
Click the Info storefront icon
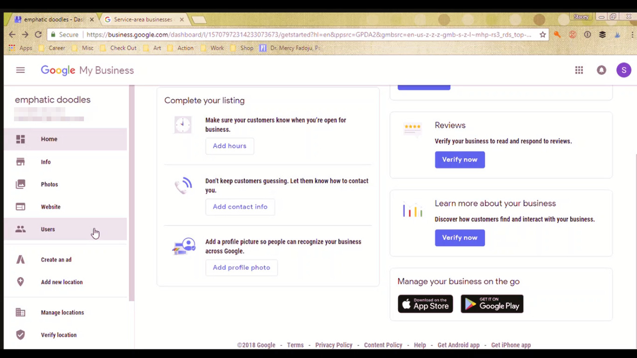coord(21,162)
